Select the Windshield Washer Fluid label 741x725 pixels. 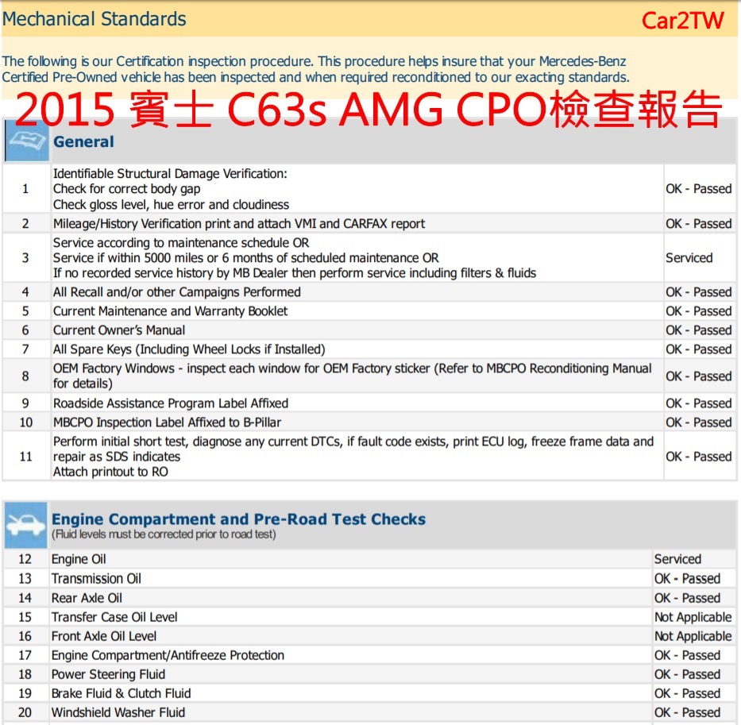click(118, 712)
